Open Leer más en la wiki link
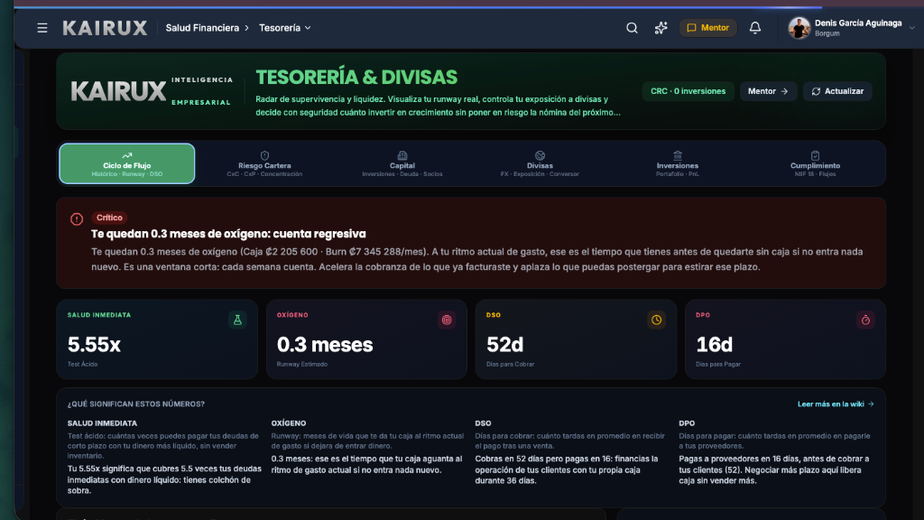Viewport: 924px width, 520px height. point(836,404)
